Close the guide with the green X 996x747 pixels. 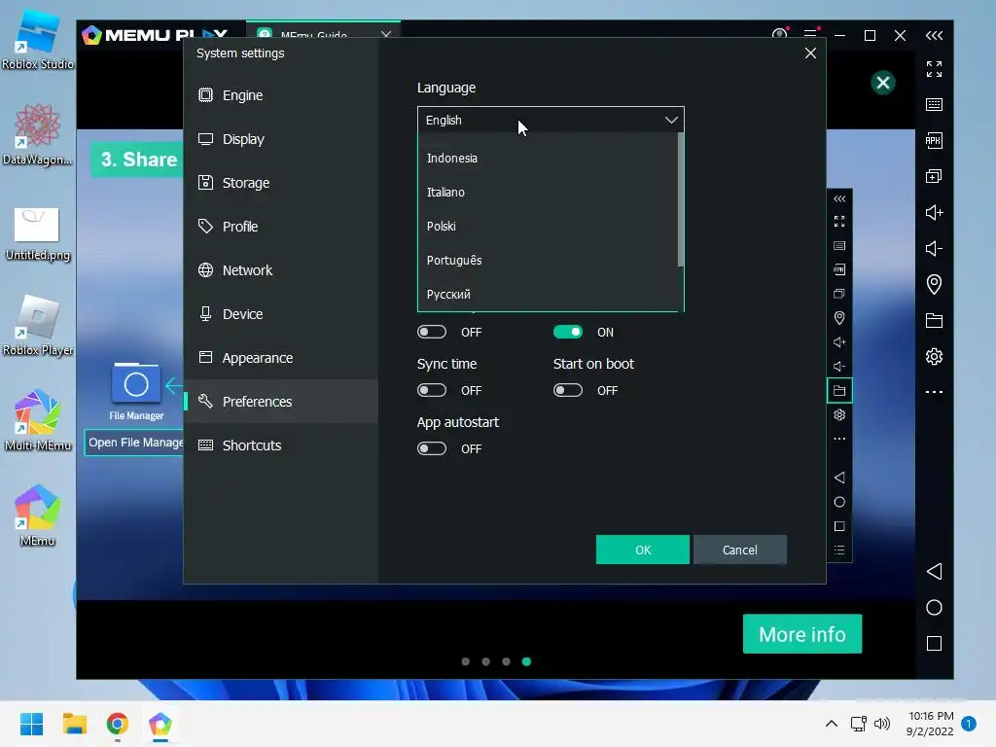click(x=883, y=83)
